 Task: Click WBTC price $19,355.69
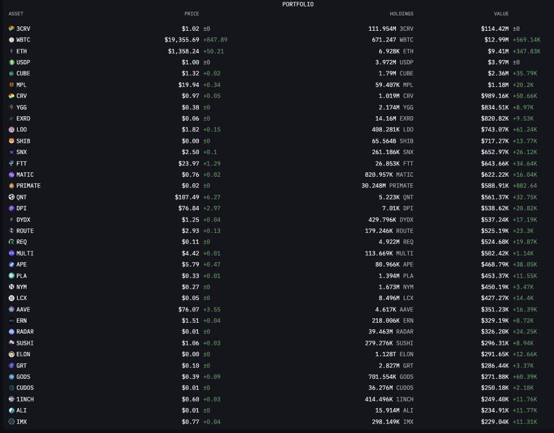pos(182,40)
